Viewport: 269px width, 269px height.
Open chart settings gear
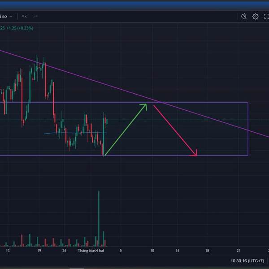pyautogui.click(x=255, y=17)
